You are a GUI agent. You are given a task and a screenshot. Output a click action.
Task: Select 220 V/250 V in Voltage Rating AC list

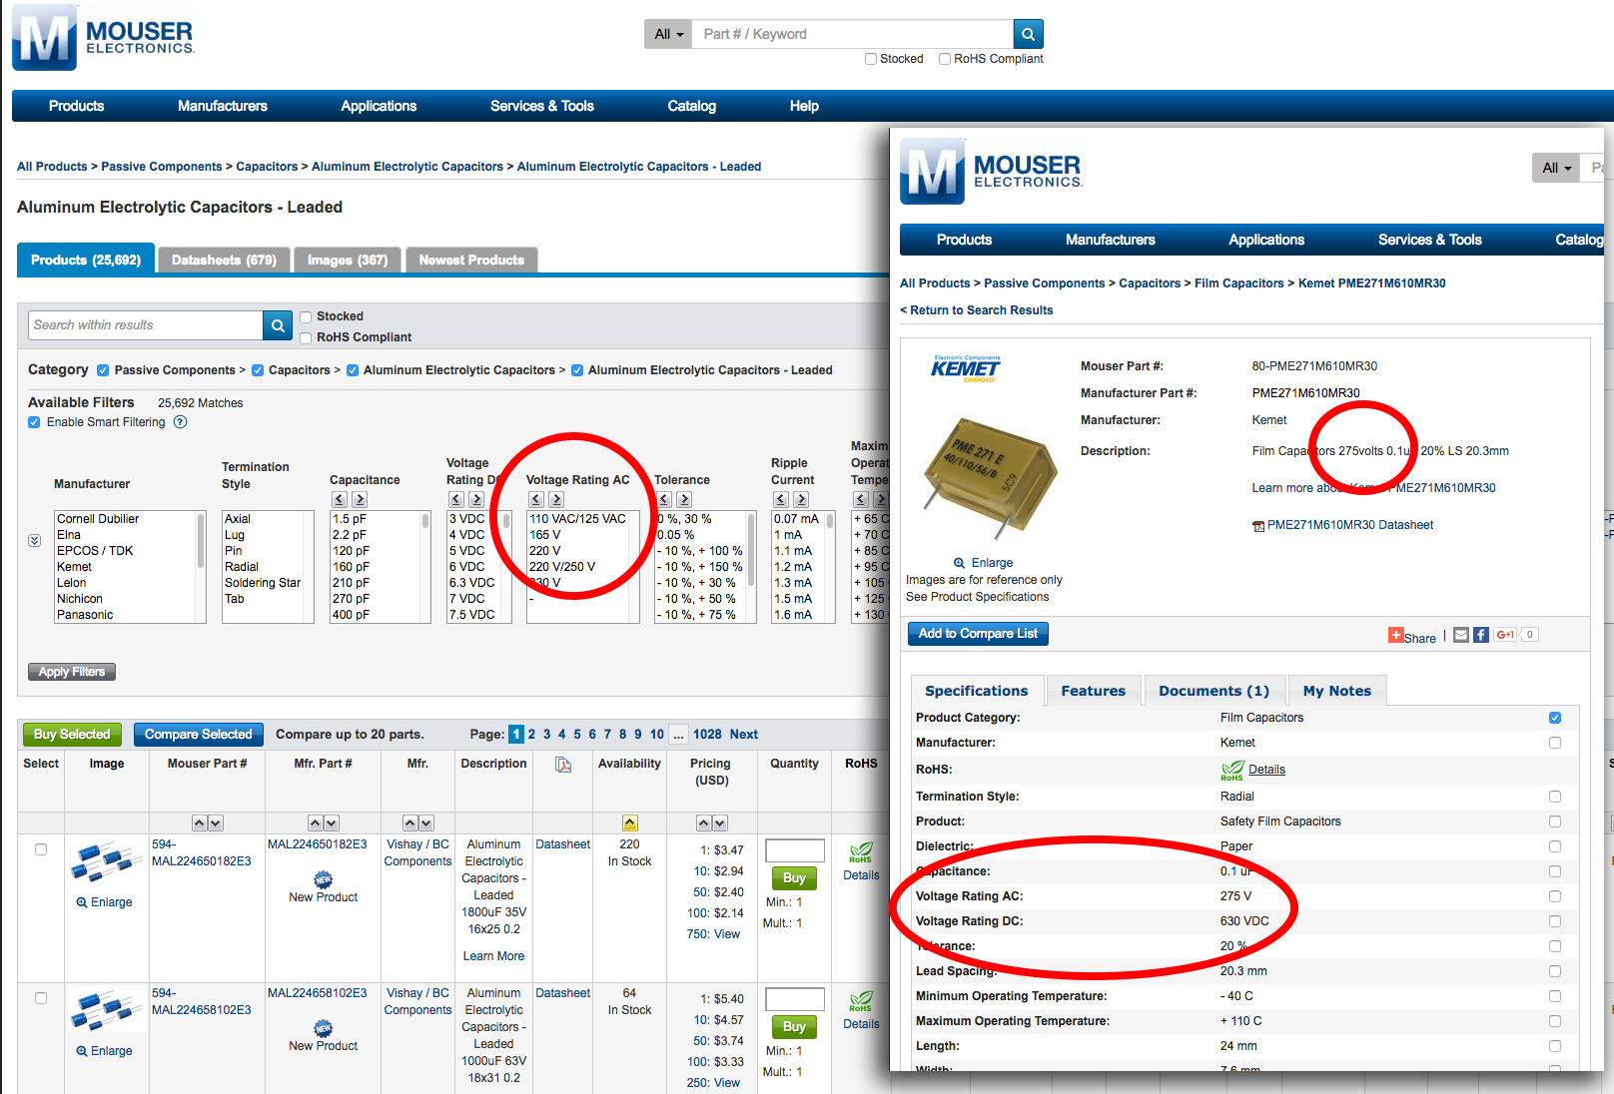[x=562, y=567]
